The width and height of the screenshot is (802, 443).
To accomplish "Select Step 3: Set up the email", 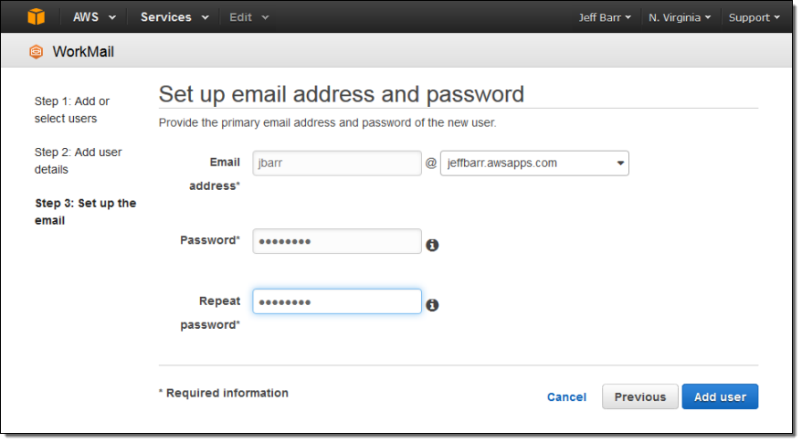I will [85, 211].
